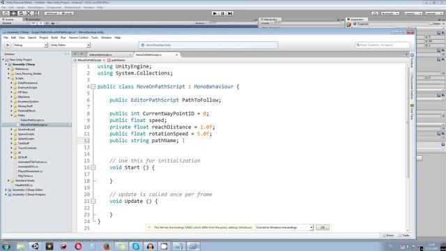Click the MonoDevelop search field

383,45
